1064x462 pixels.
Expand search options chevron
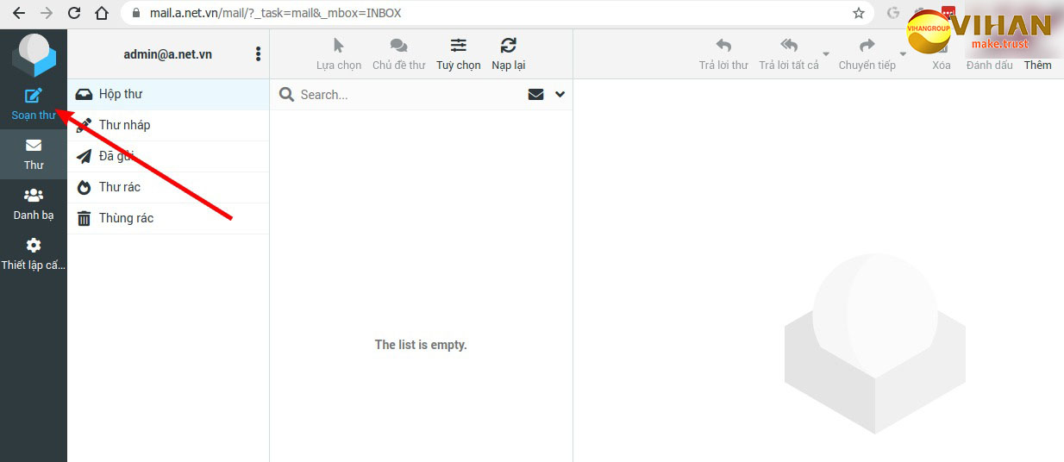click(x=560, y=95)
